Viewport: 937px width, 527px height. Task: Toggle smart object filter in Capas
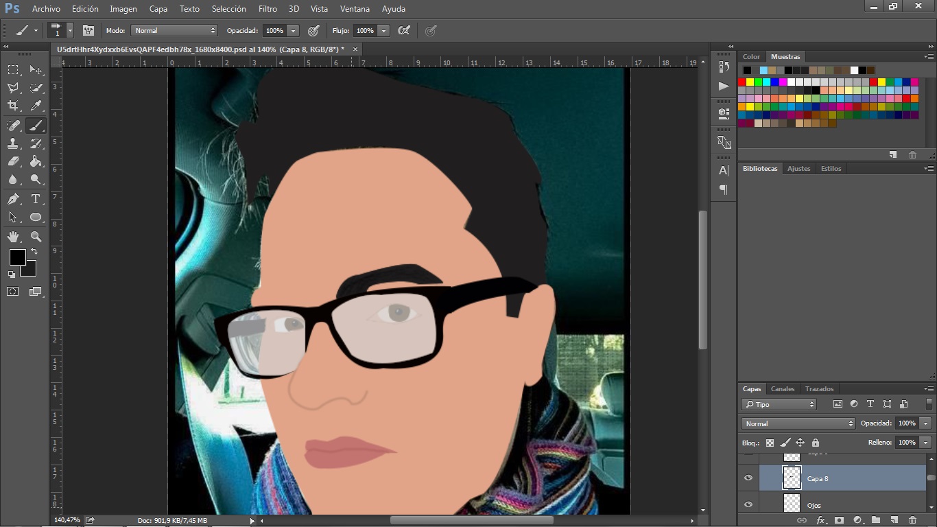[903, 404]
